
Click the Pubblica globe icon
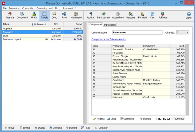(x=162, y=16)
